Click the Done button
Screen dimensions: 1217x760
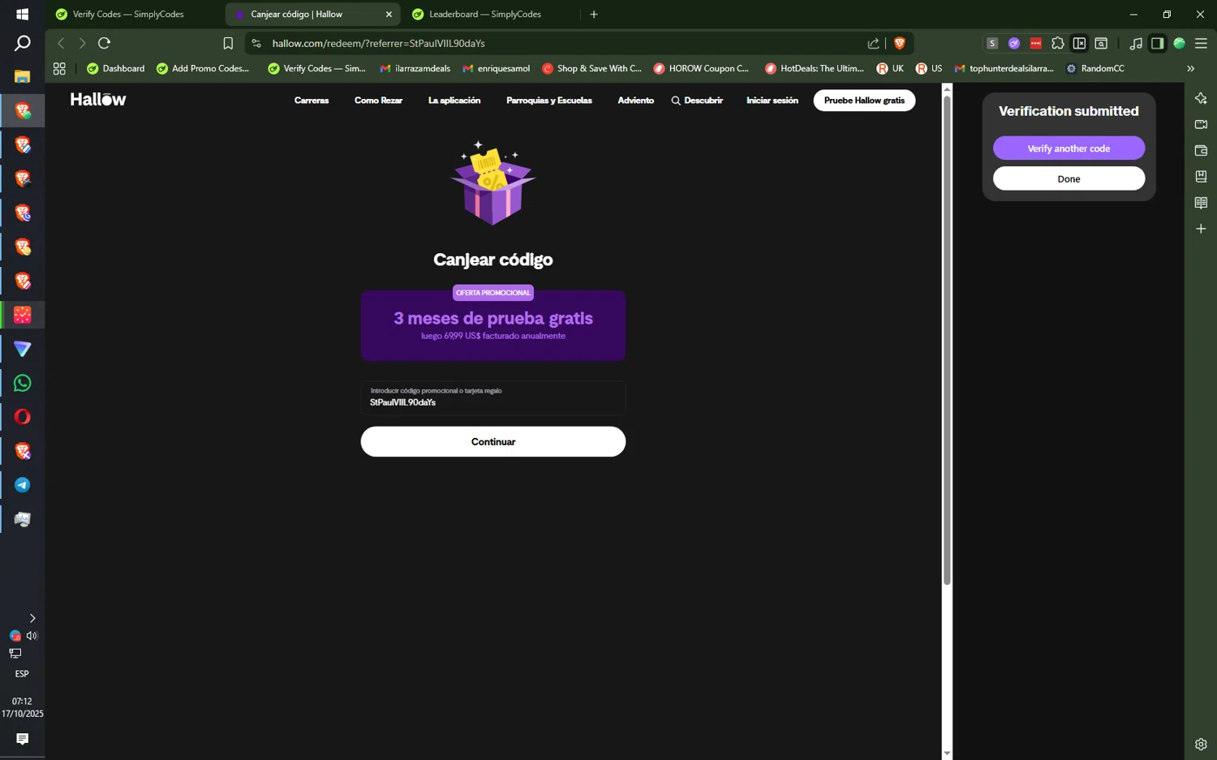coord(1069,178)
